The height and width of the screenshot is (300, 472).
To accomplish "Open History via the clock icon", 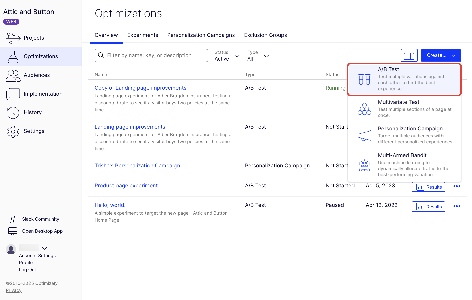I will (x=13, y=113).
